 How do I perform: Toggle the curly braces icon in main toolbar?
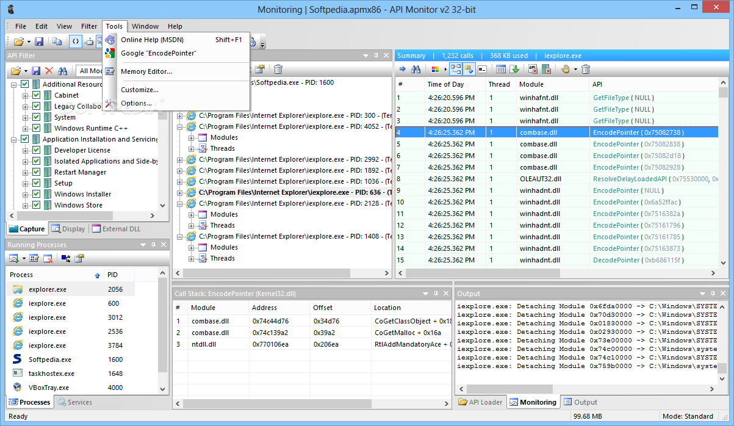click(x=75, y=42)
